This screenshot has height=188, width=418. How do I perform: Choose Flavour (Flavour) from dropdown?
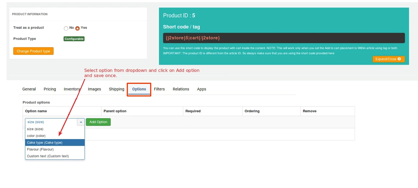(55, 149)
